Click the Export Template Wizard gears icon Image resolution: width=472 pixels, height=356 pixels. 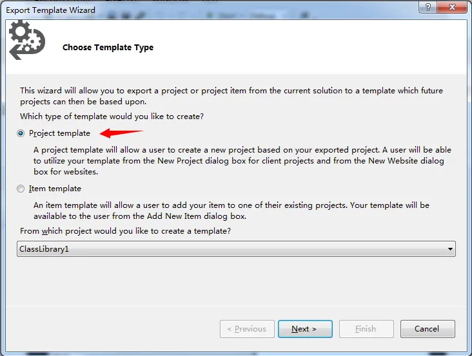(26, 41)
